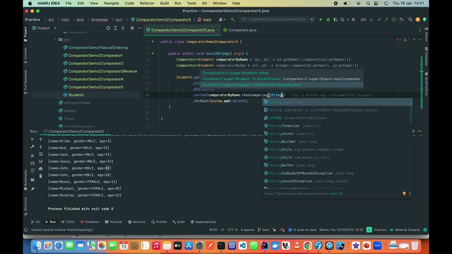Open the Dependencies tool window button

pos(203,222)
